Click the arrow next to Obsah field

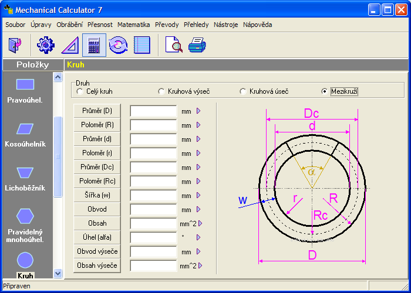pos(200,223)
